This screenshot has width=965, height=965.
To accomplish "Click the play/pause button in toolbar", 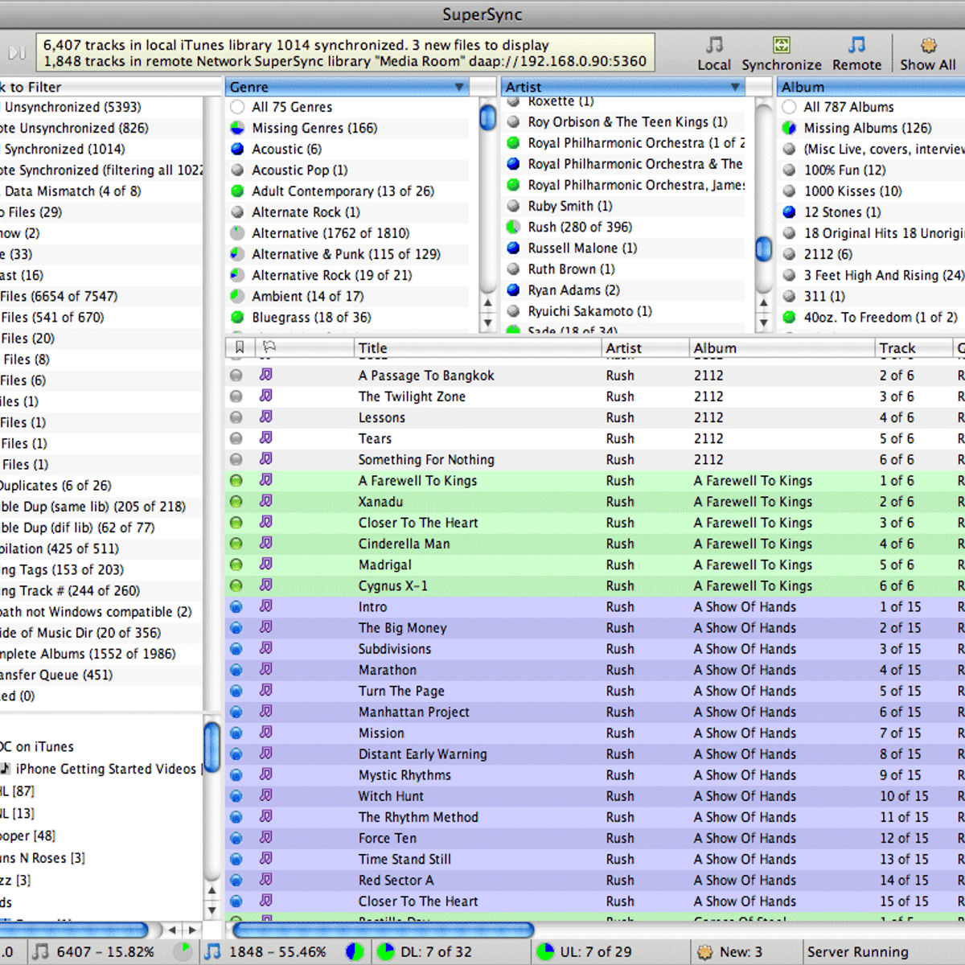I will click(17, 53).
